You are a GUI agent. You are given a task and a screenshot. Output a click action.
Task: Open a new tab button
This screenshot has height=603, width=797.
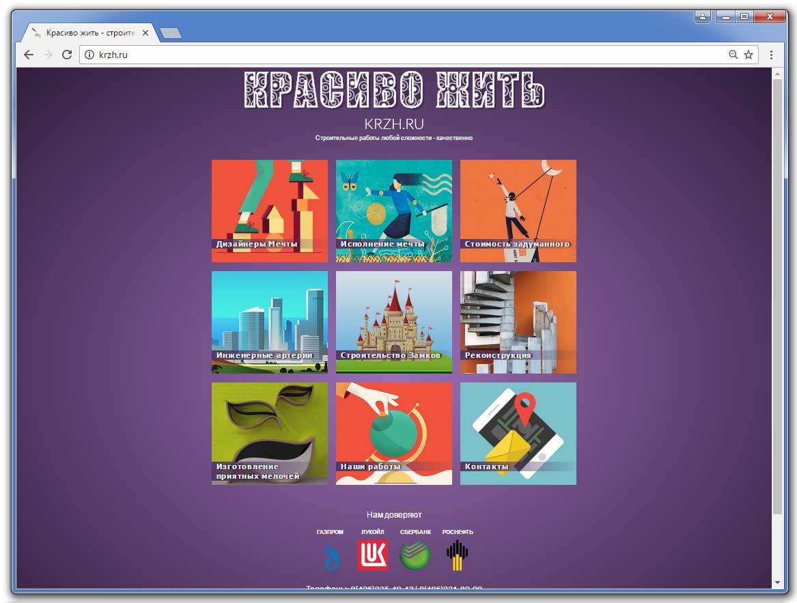[x=171, y=33]
